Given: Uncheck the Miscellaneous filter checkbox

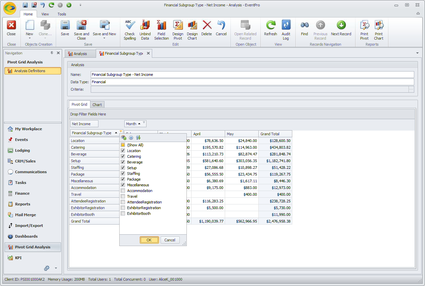Looking at the screenshot, I should click(x=123, y=185).
